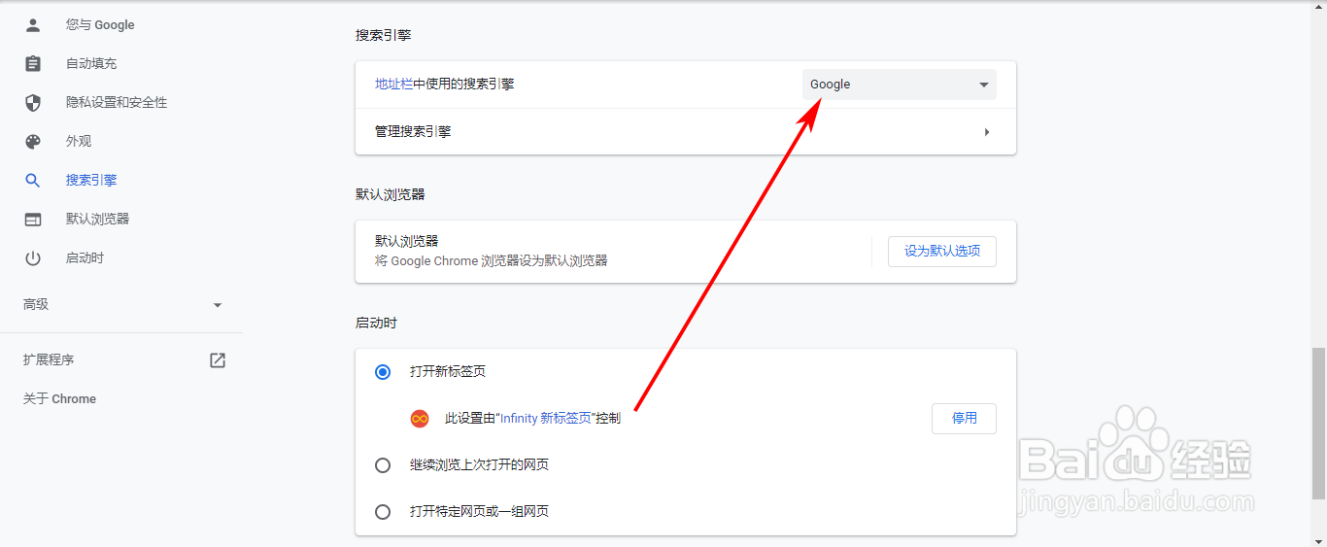Expand the 高级 section arrow
1327x547 pixels.
pos(218,305)
